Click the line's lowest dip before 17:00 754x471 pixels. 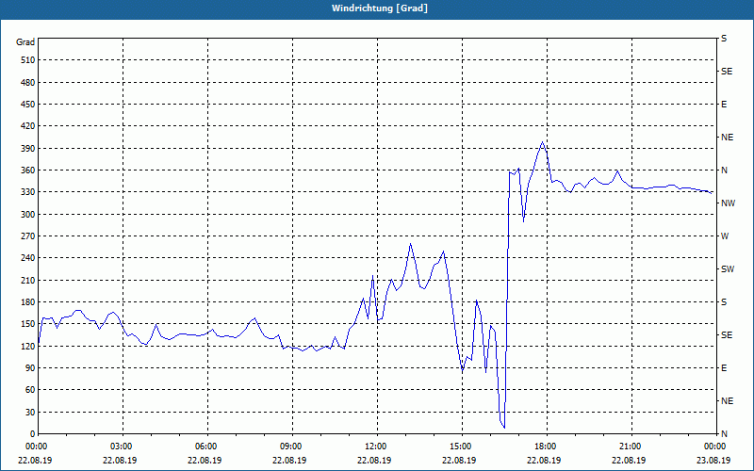[x=504, y=428]
